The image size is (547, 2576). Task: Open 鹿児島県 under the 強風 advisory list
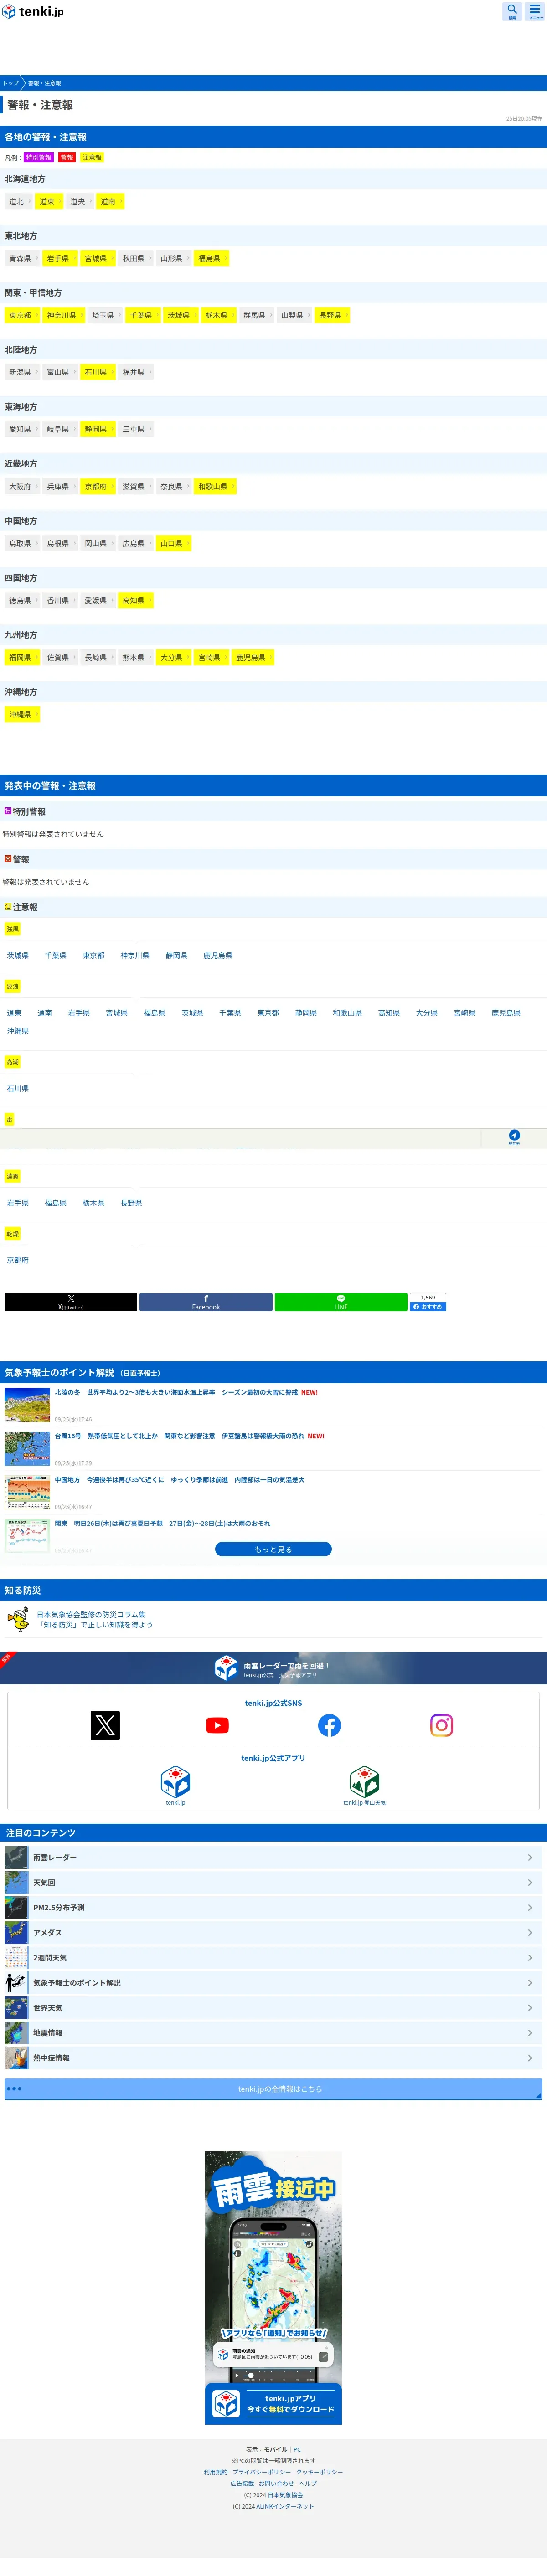pyautogui.click(x=217, y=955)
